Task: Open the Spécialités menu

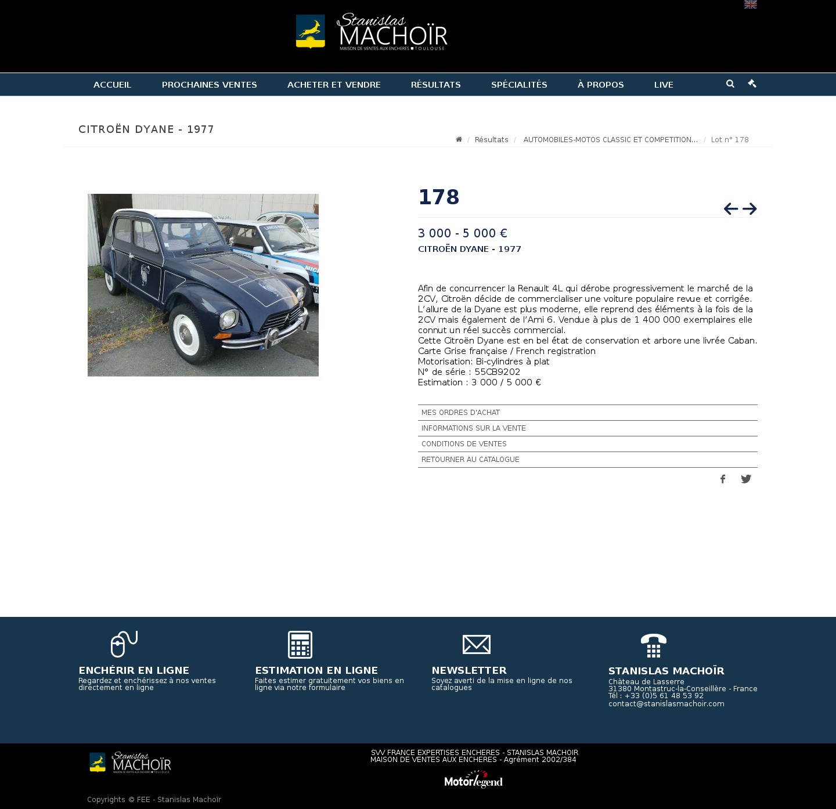Action: [519, 85]
